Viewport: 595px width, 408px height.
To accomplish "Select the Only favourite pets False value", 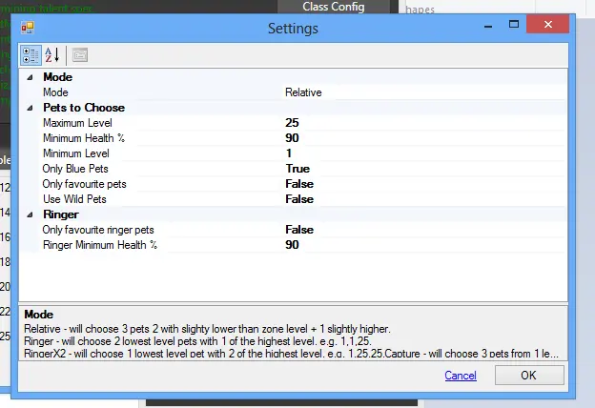I will click(299, 184).
